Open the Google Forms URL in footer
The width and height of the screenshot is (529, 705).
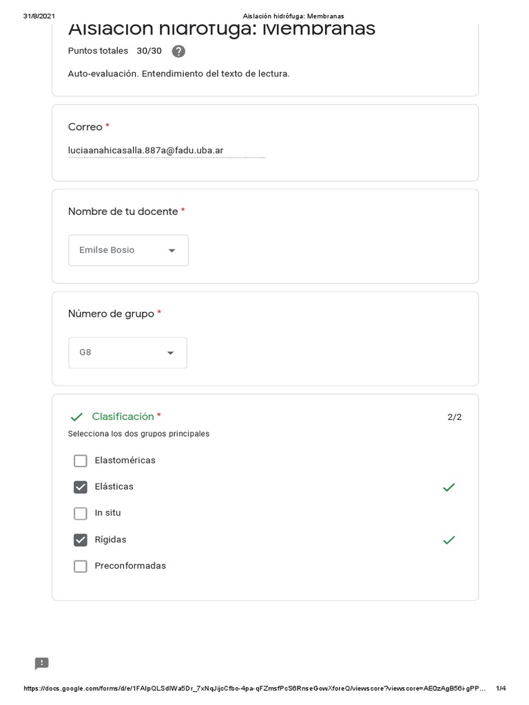pyautogui.click(x=255, y=688)
